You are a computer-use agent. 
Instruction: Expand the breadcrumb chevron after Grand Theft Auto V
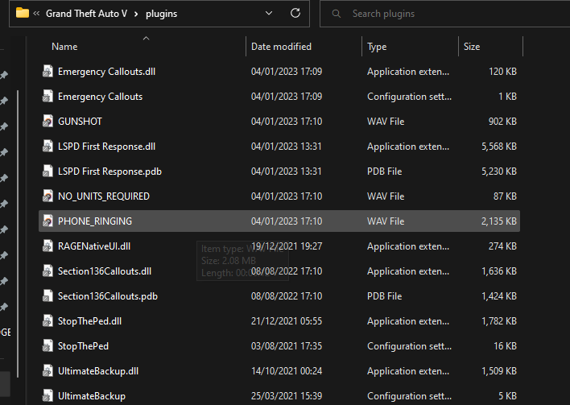(135, 14)
